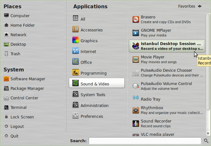Launch Sound Recorder entry
211x146 pixels.
(167, 123)
